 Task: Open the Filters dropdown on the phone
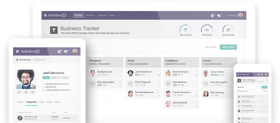(264, 91)
